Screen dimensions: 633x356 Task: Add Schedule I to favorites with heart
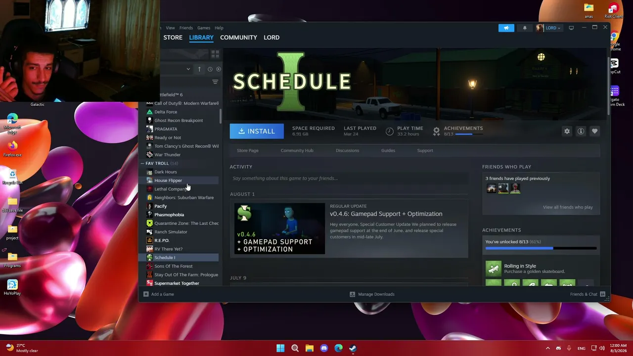point(594,131)
